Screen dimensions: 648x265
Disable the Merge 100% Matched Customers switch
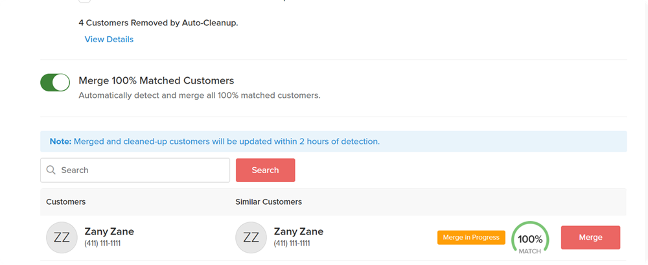coord(55,82)
